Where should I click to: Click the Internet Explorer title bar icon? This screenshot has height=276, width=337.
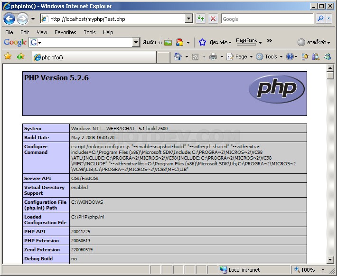tap(7, 6)
